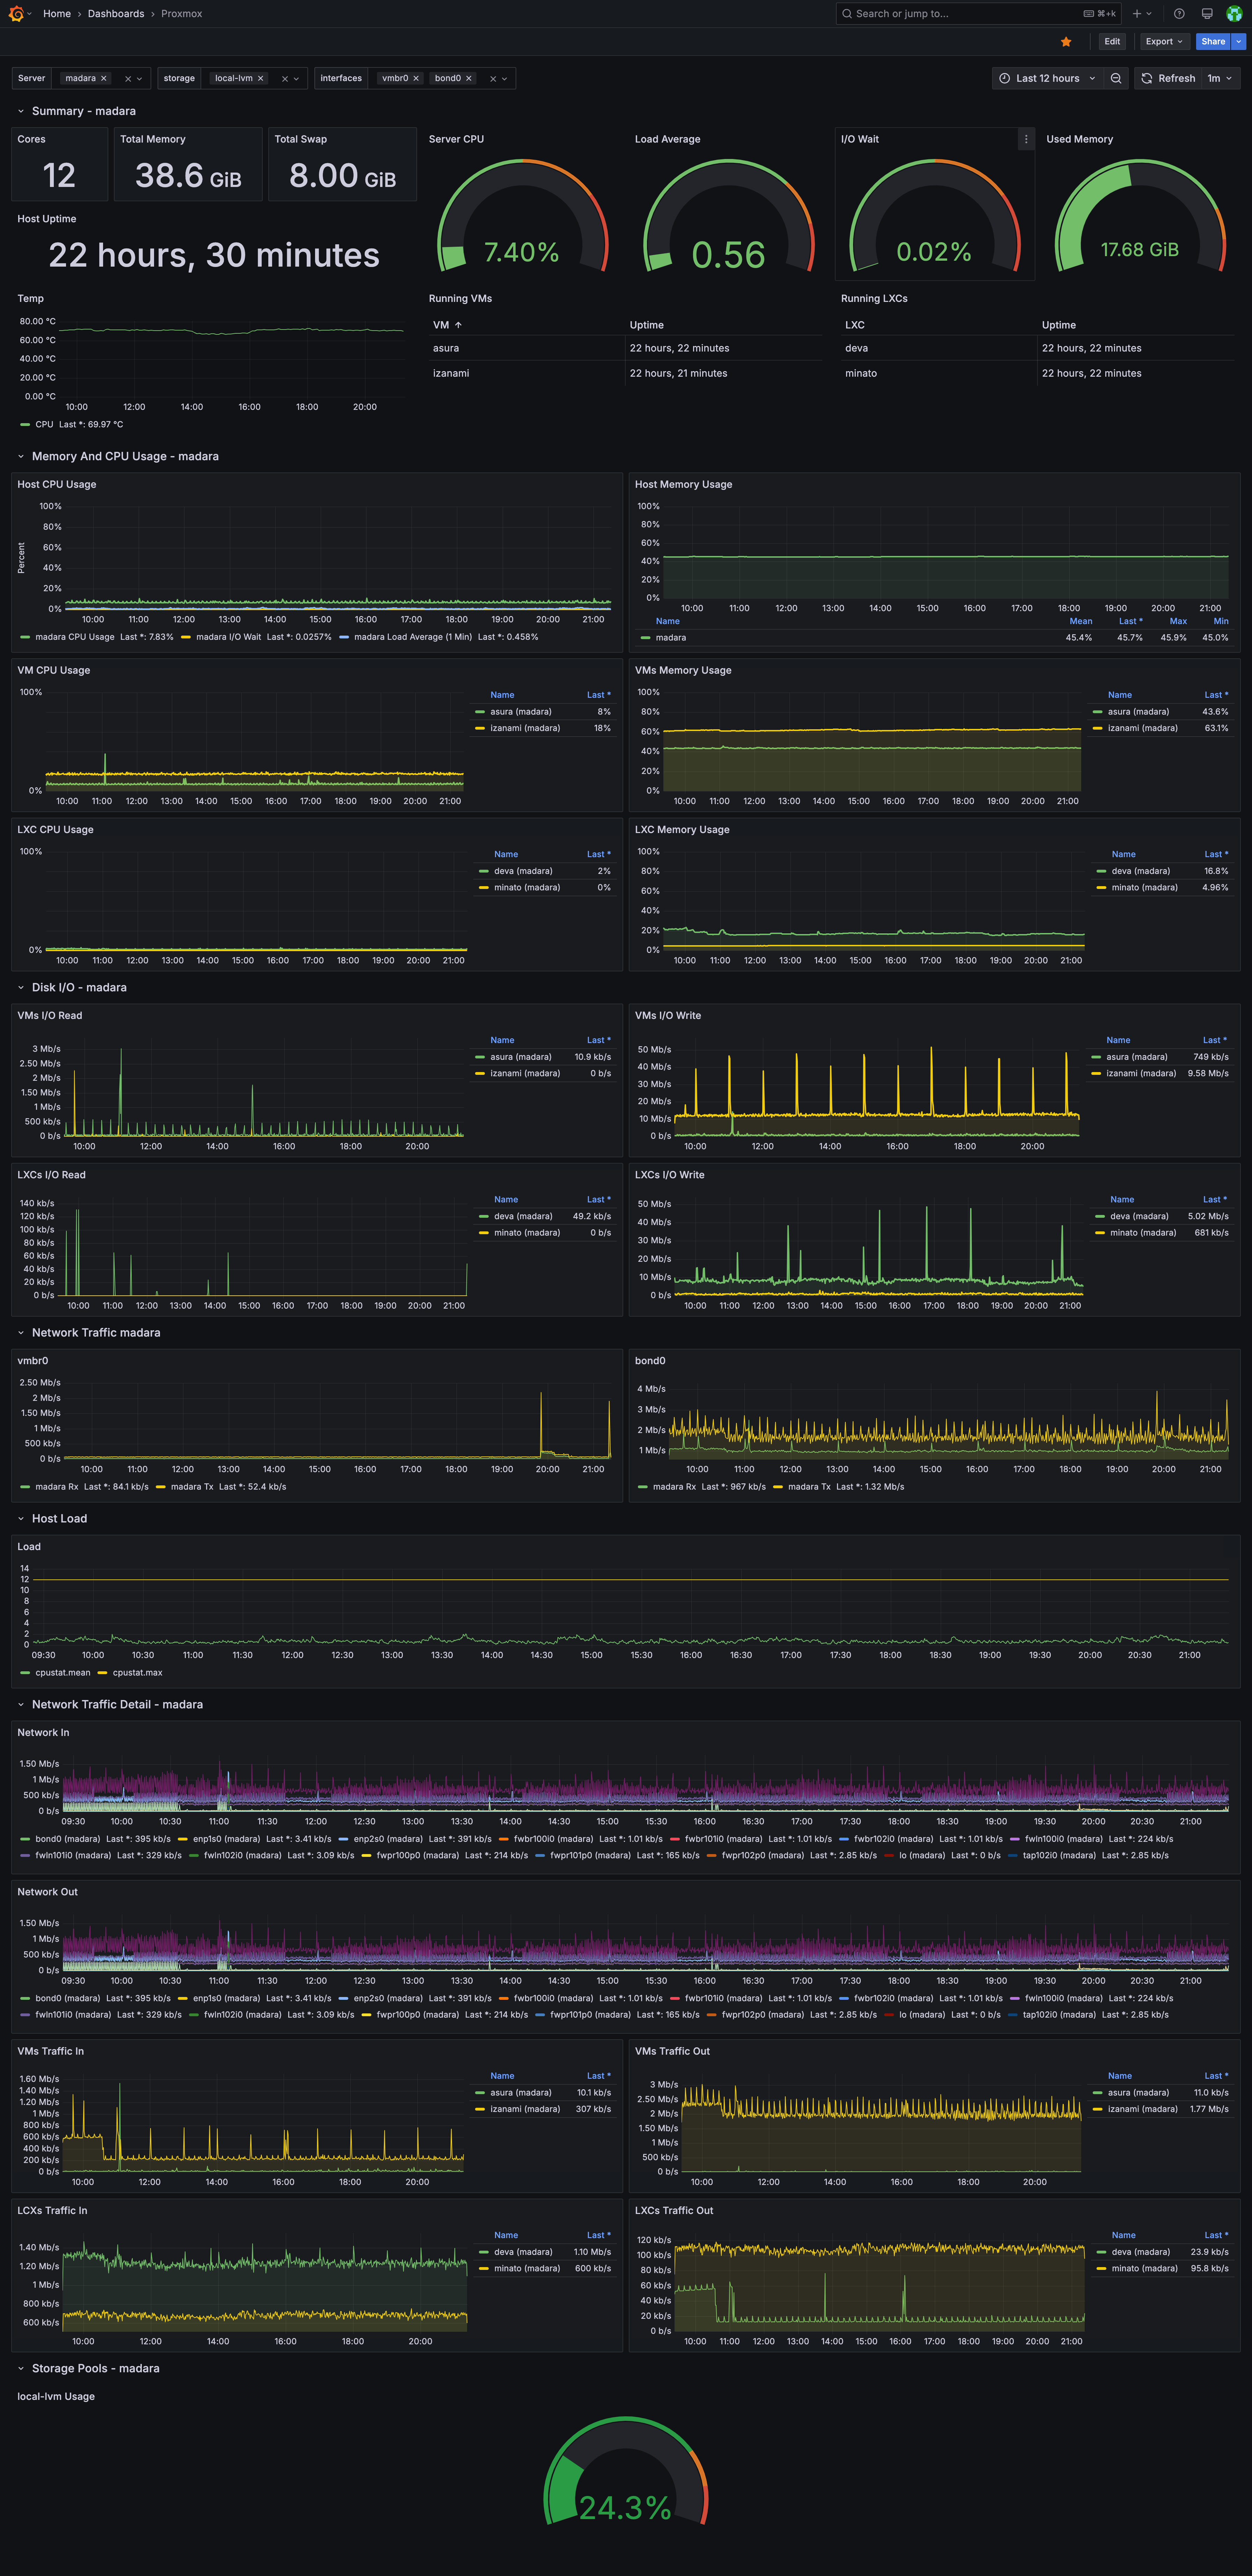Image resolution: width=1252 pixels, height=2576 pixels.
Task: Clear all storage variable values
Action: (x=285, y=79)
